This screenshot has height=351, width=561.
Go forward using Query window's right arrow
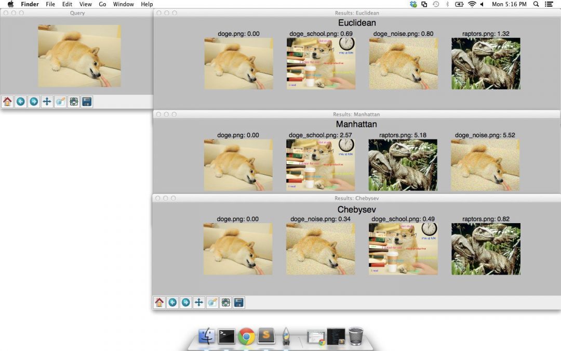point(34,102)
